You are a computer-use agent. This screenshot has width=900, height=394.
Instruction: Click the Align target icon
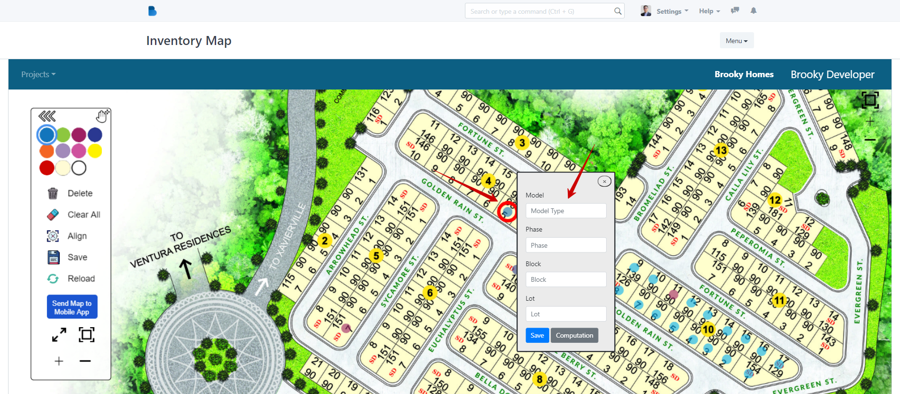(x=53, y=236)
